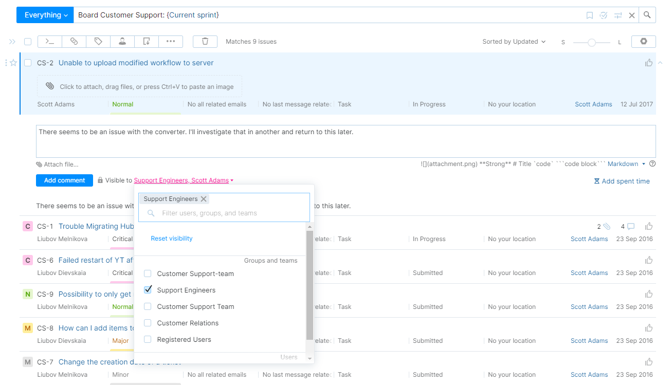Viewport: 672px width, 385px height.
Task: Open the Everything context dropdown
Action: [x=45, y=15]
